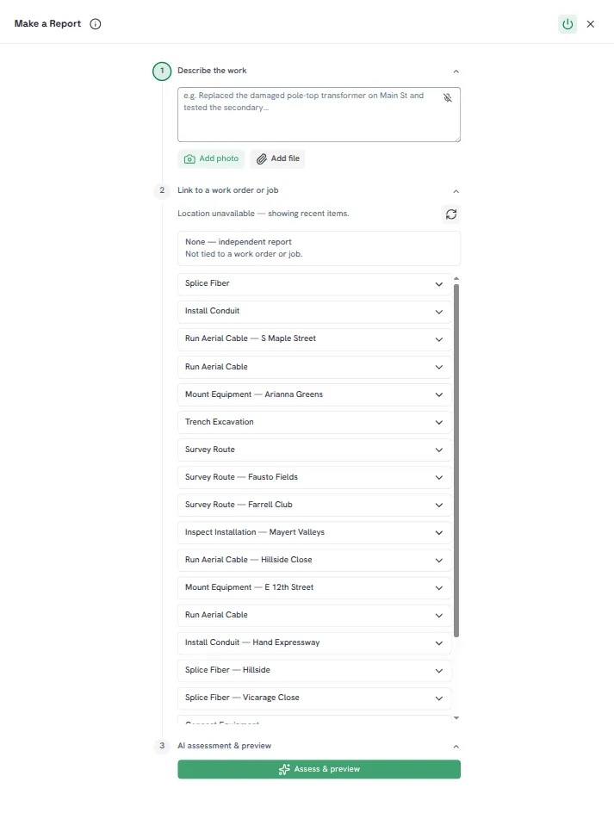This screenshot has height=819, width=614.
Task: Expand the first Install Conduit item
Action: (x=314, y=311)
